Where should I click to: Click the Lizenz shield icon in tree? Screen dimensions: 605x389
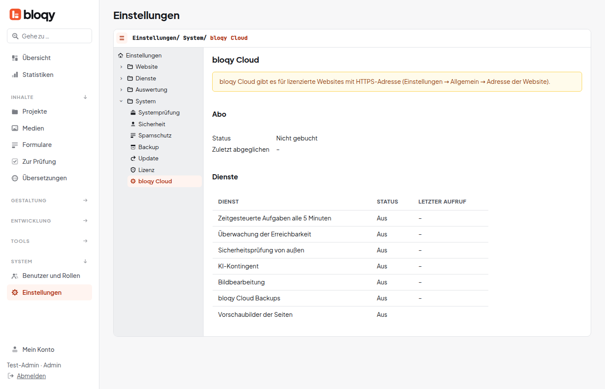[x=133, y=170]
